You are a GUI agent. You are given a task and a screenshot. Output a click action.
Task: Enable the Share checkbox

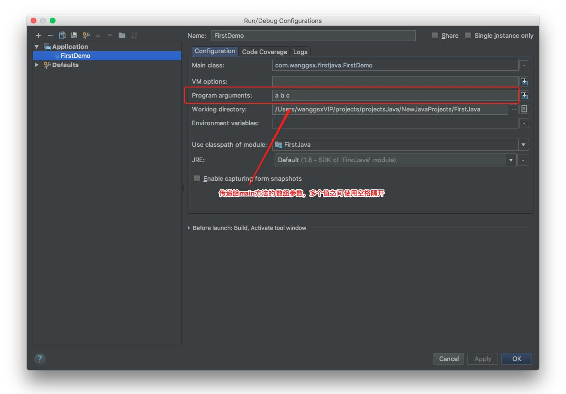coord(435,35)
